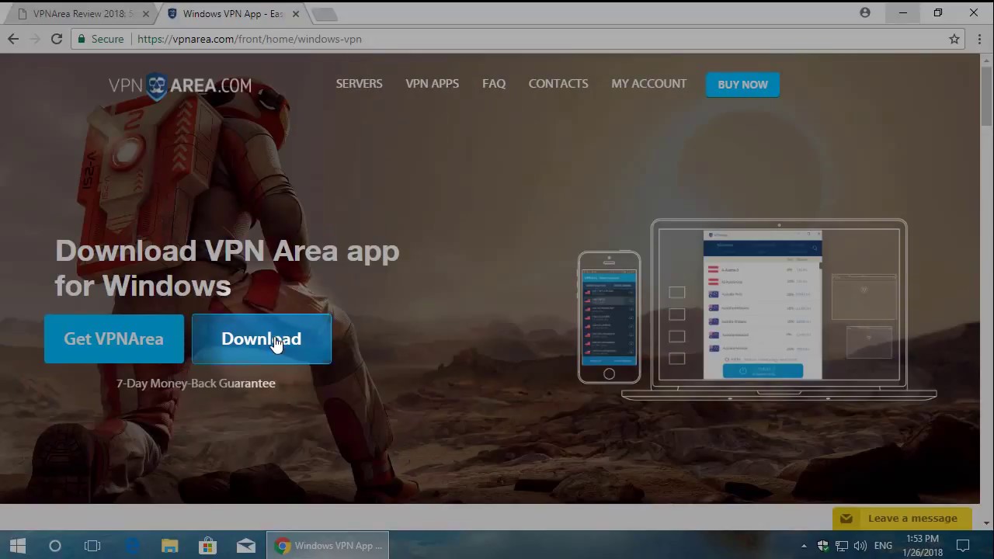Image resolution: width=994 pixels, height=559 pixels.
Task: Click the phone app preview image
Action: tap(610, 318)
